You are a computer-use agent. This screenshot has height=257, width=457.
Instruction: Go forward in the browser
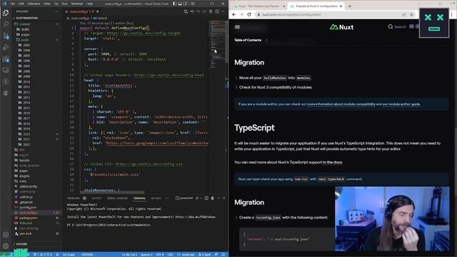241,14
